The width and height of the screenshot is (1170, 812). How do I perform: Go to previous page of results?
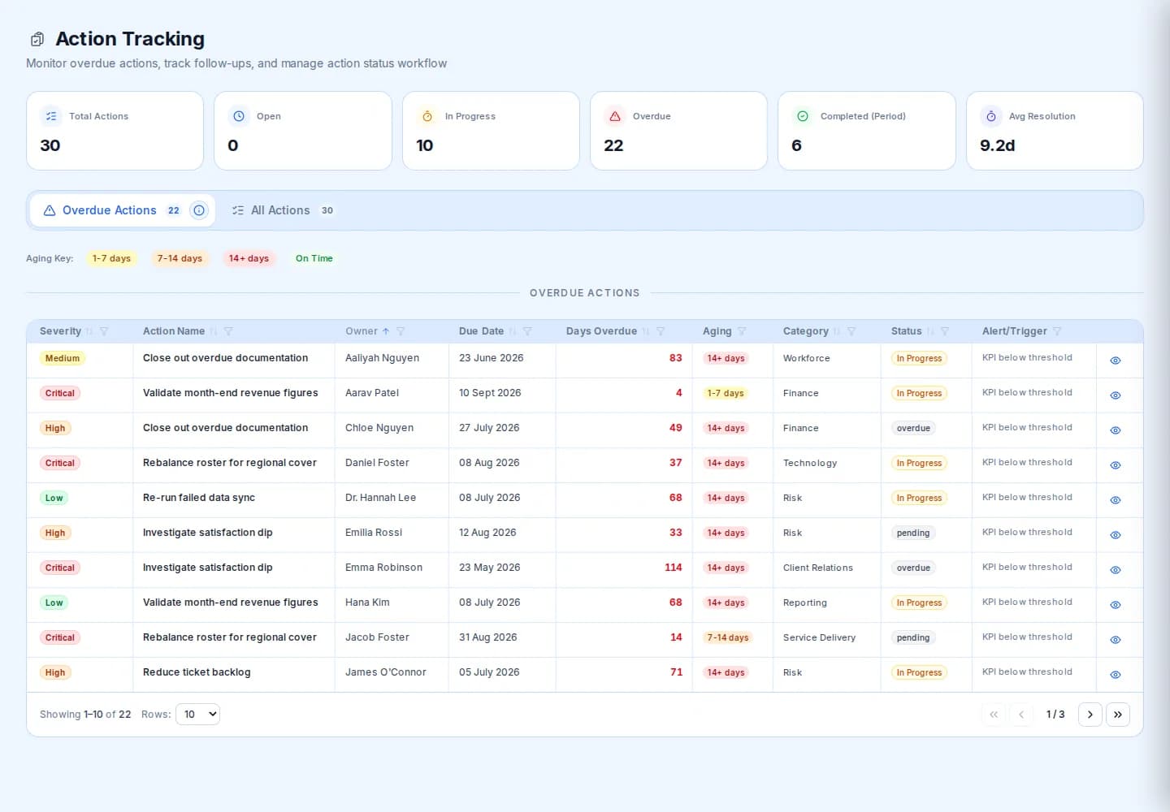[1021, 715]
